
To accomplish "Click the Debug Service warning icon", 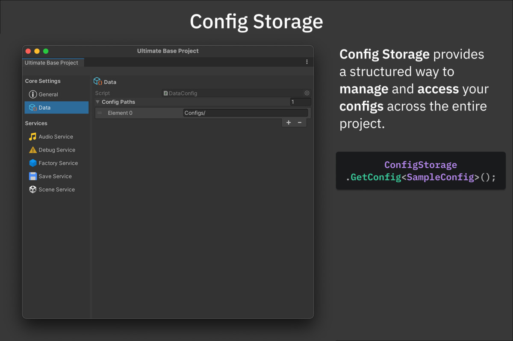I will [32, 150].
